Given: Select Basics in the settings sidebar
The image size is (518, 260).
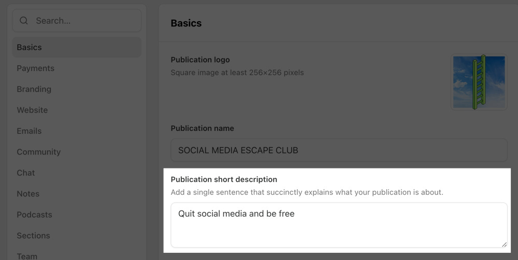Looking at the screenshot, I should click(29, 47).
